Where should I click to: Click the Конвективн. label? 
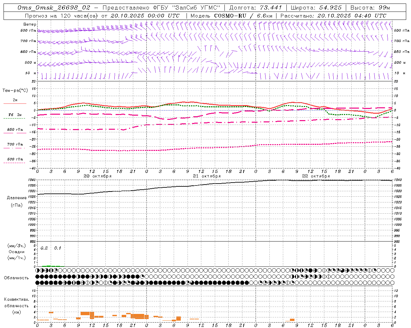coord(16,300)
